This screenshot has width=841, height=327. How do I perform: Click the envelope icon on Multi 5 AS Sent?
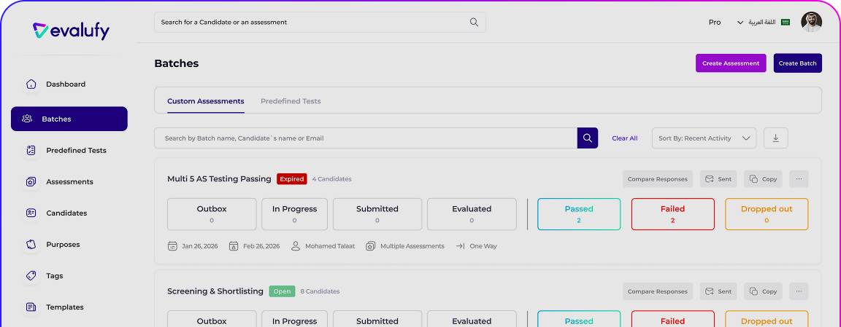[x=710, y=179]
